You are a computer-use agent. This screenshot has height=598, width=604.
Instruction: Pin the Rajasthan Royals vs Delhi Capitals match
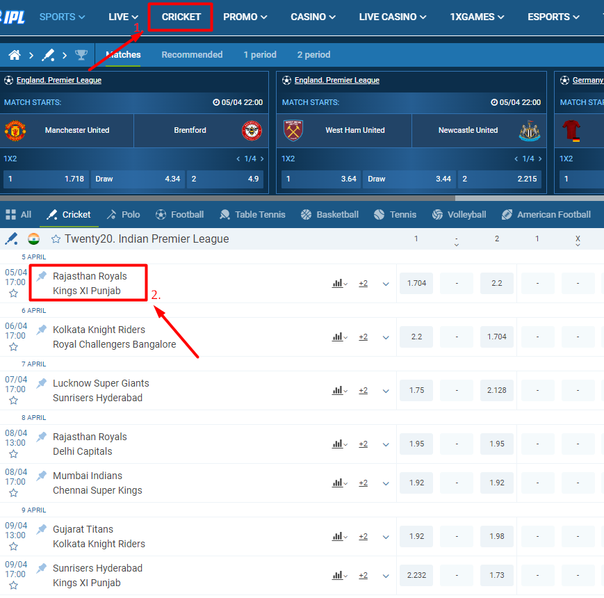tap(42, 437)
